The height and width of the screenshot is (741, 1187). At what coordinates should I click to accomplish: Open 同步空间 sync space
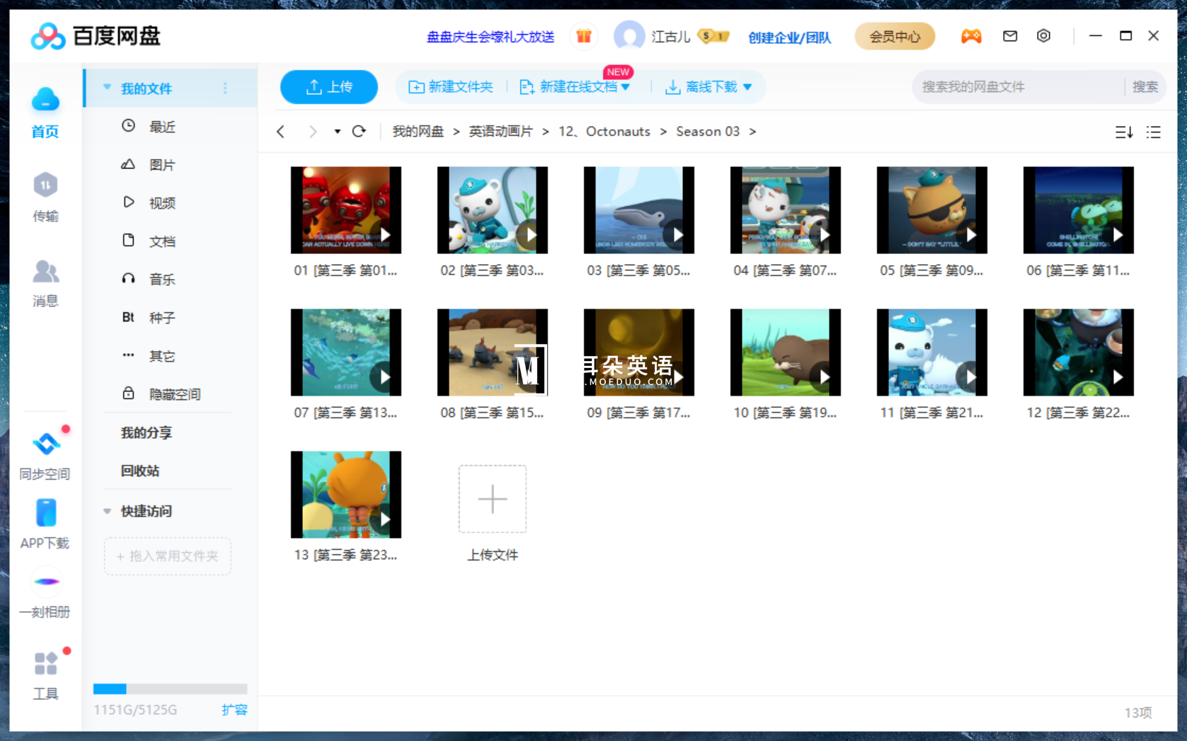[45, 453]
